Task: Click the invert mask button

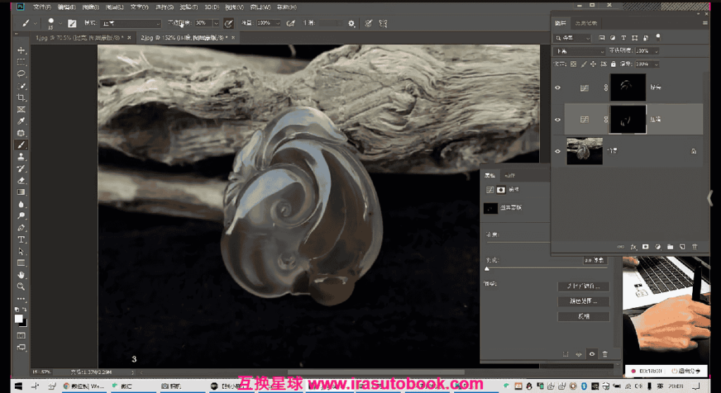Action: (x=583, y=316)
